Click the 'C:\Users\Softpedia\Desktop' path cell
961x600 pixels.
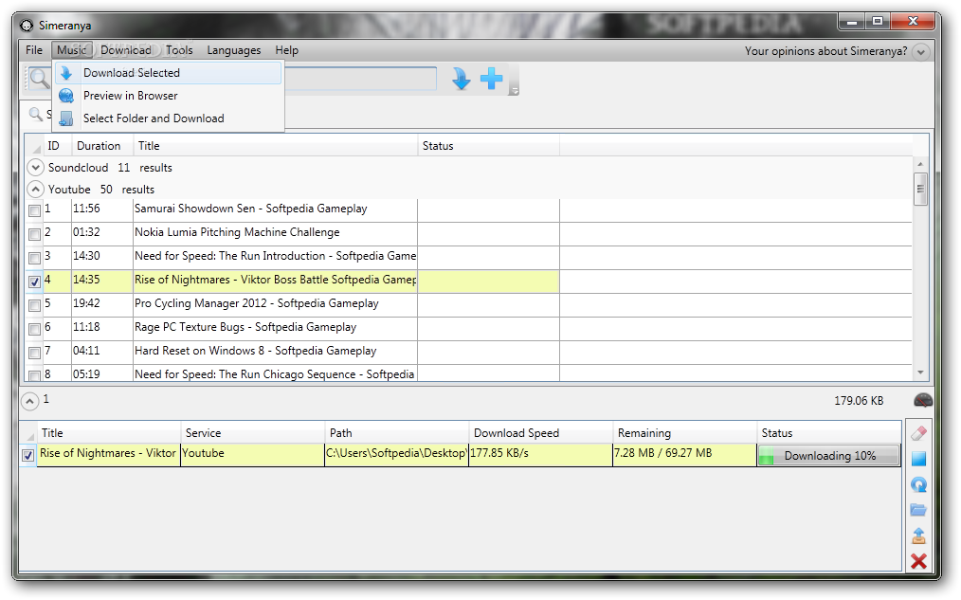[x=396, y=453]
